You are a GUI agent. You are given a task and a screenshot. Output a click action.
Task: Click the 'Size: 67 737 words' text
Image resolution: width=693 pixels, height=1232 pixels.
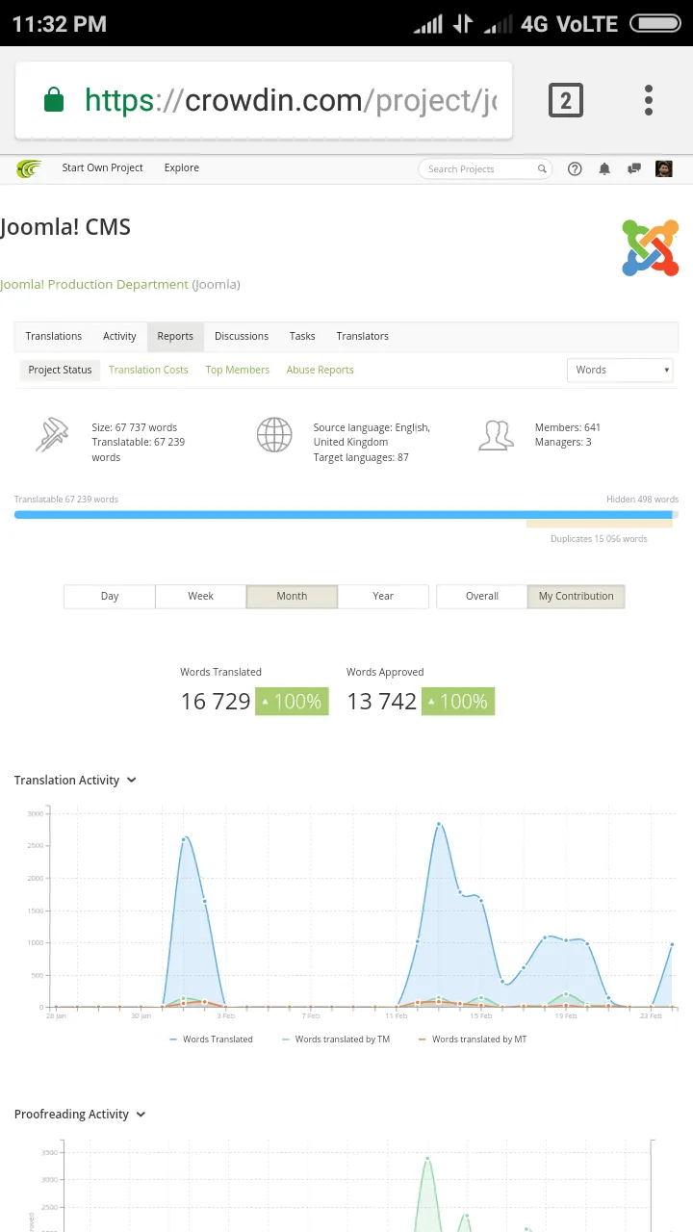pyautogui.click(x=135, y=427)
